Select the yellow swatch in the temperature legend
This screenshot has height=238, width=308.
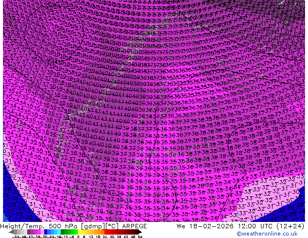pos(80,232)
